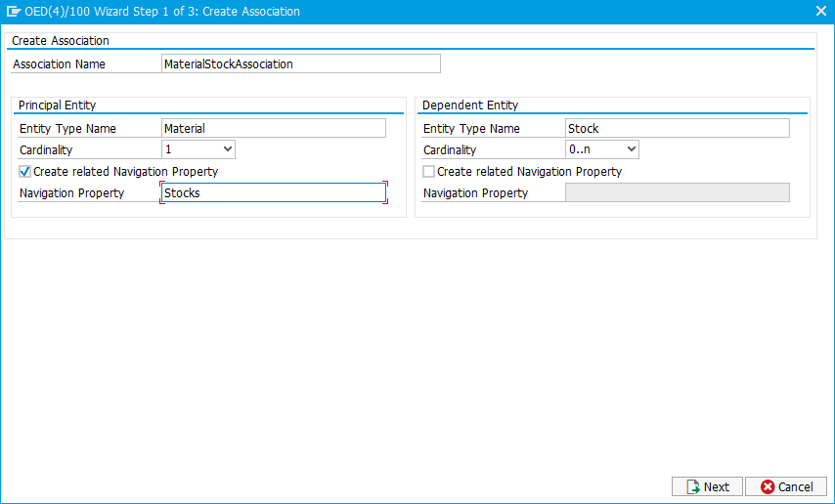Click the disabled Dependent Navigation Property field
The width and height of the screenshot is (835, 504).
coord(678,192)
